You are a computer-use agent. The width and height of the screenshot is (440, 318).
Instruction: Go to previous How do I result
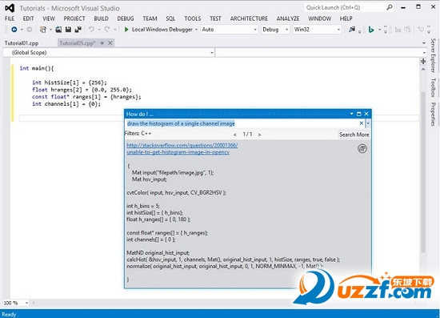pyautogui.click(x=235, y=135)
